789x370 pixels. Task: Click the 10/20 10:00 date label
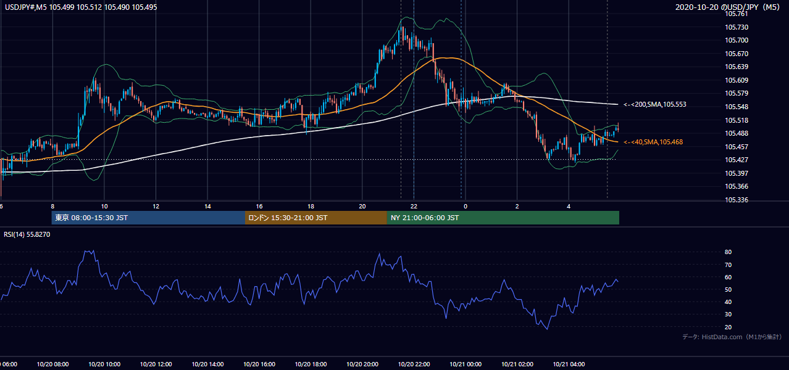pyautogui.click(x=104, y=364)
